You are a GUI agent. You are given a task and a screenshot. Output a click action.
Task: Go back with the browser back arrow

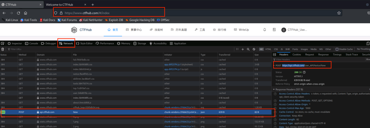pos(4,13)
